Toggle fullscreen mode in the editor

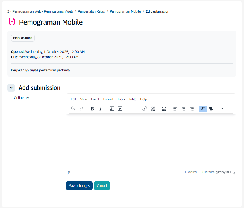click(x=164, y=109)
